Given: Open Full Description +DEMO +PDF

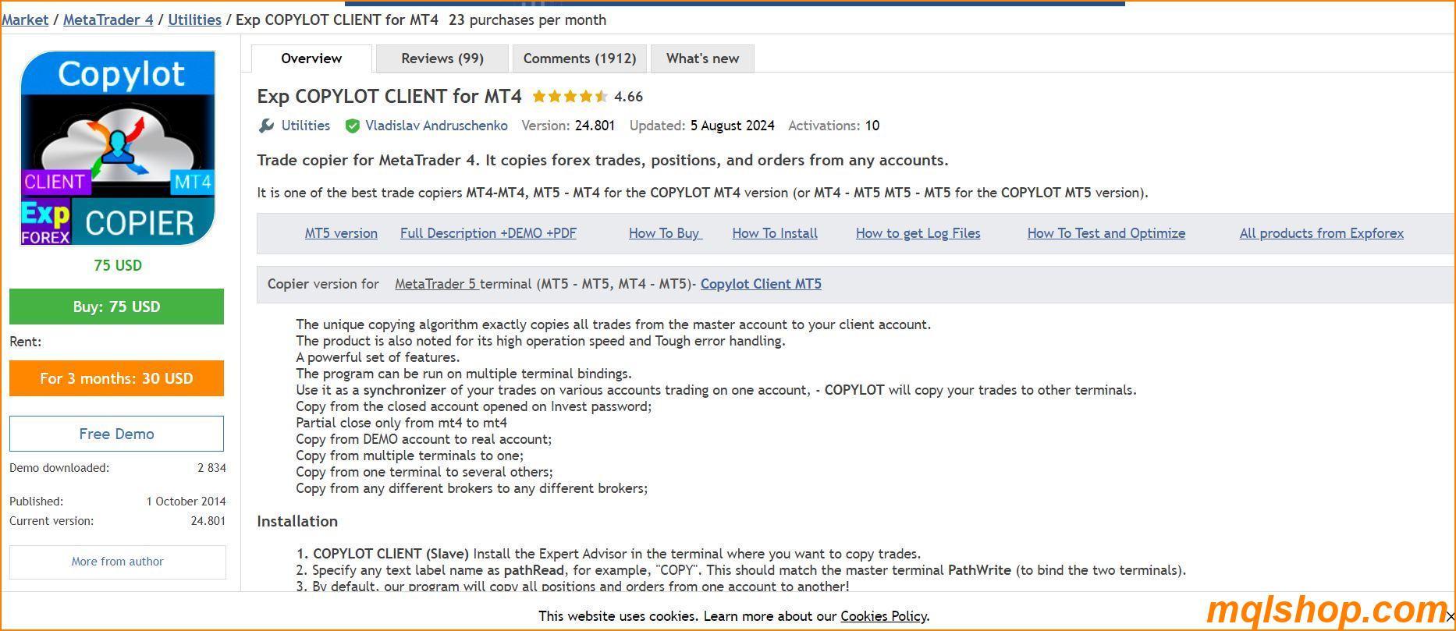Looking at the screenshot, I should (488, 232).
